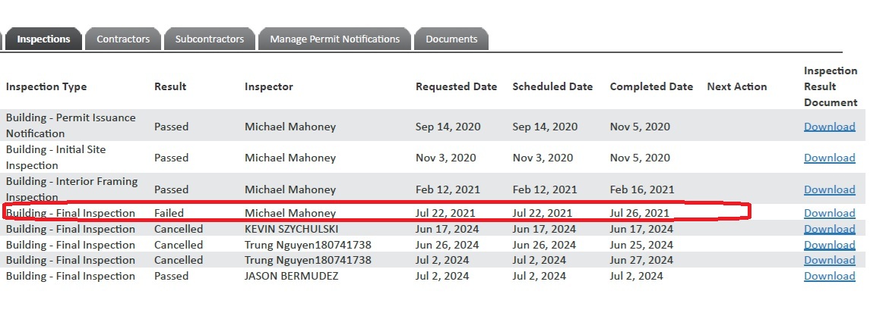870x313 pixels.
Task: Click the Requested Date column header
Action: 456,87
